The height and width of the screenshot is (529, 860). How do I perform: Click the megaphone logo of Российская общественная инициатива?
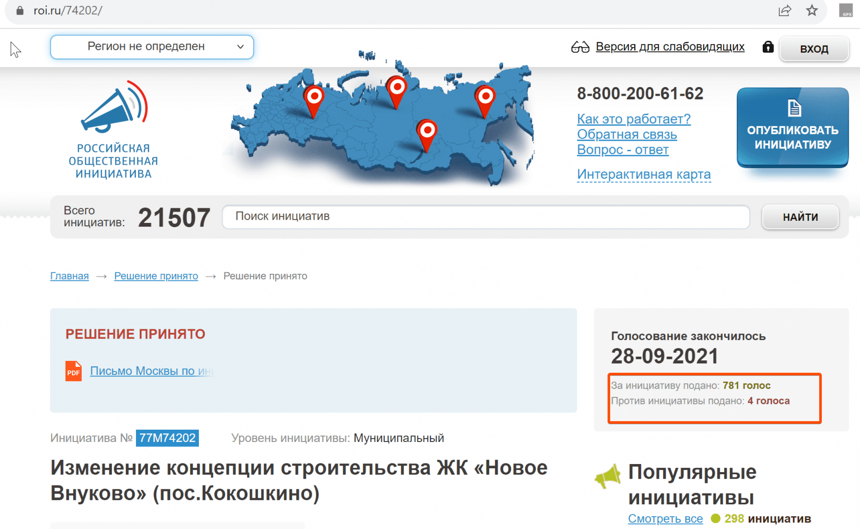[x=114, y=107]
